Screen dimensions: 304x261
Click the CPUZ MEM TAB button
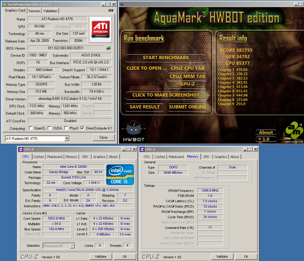point(187,76)
